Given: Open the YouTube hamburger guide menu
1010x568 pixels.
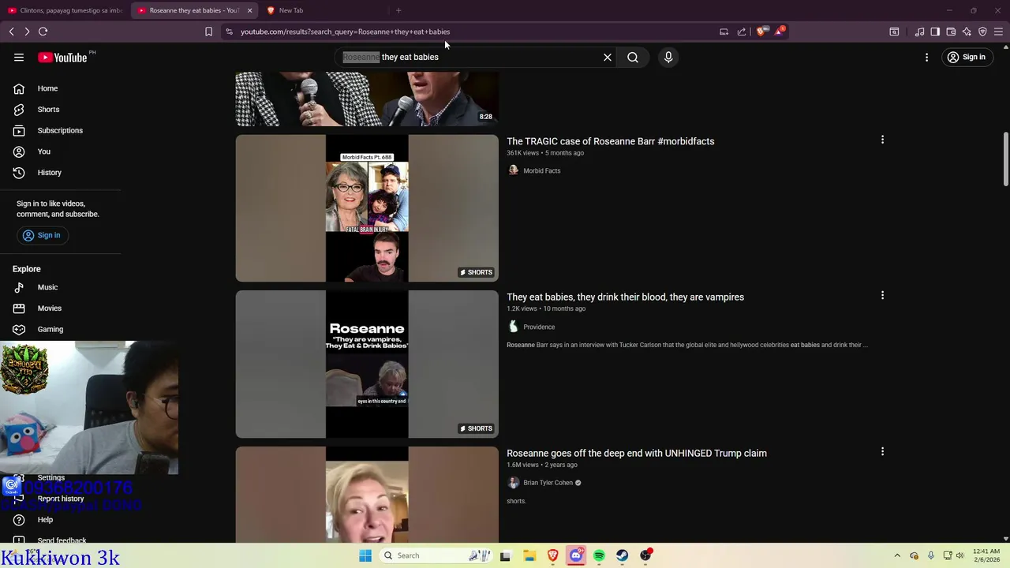Looking at the screenshot, I should [19, 57].
